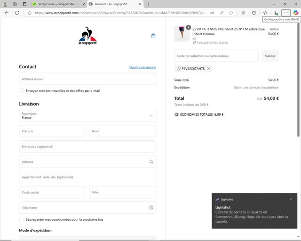Remove discount code P1V42C67AH78 tag
301x241 pixels.
click(208, 68)
